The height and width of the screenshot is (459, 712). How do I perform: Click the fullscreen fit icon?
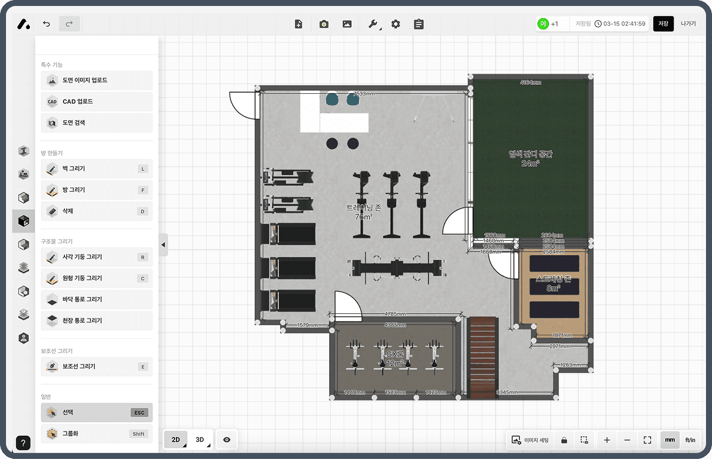(647, 440)
